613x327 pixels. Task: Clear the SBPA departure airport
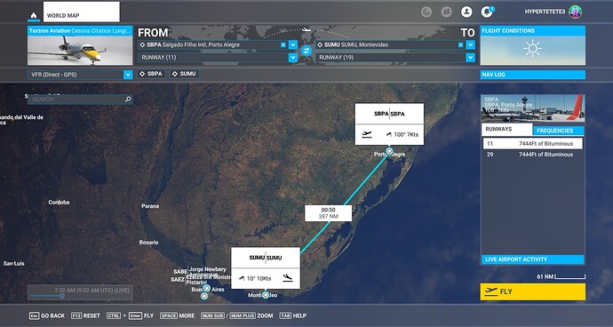[283, 45]
